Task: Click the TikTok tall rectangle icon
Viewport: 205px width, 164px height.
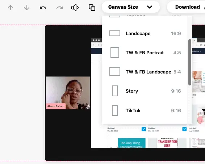Action: [115, 110]
